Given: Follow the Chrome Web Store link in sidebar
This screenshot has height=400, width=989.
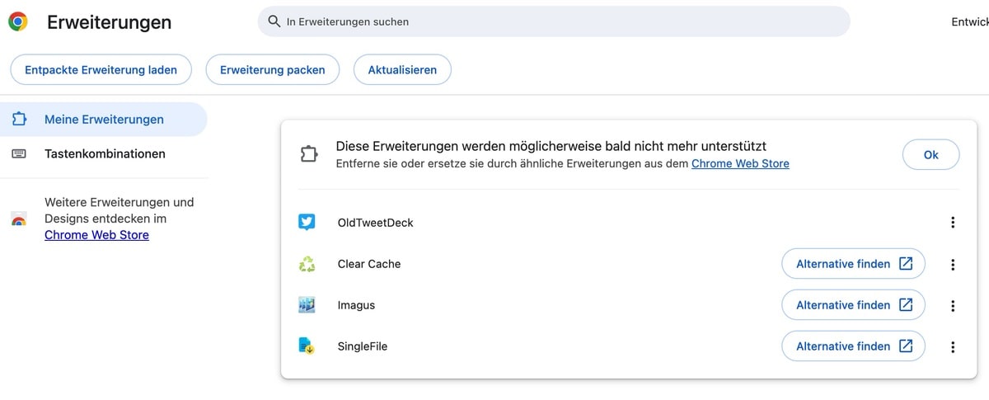Looking at the screenshot, I should point(96,235).
